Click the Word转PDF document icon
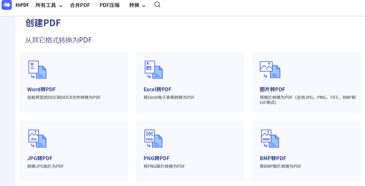Viewport: 365px width, 186px height. coord(37,70)
